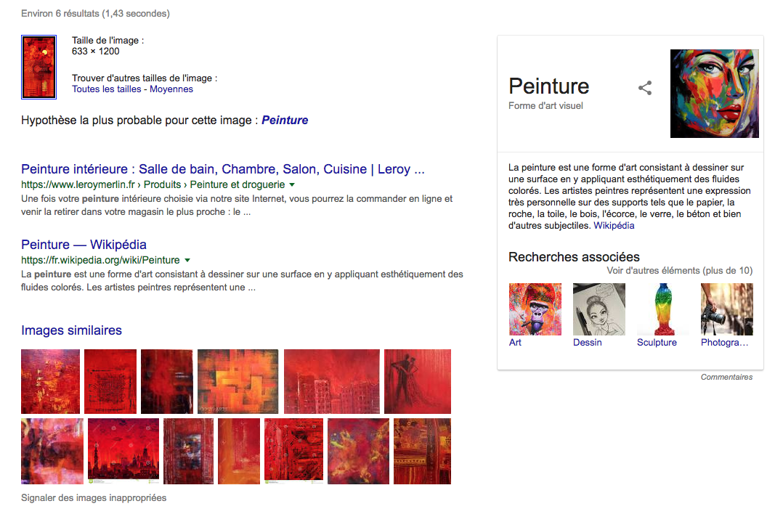Click 'Signaler des images inappropriées'
Screen dimensions: 783x509
tap(94, 498)
